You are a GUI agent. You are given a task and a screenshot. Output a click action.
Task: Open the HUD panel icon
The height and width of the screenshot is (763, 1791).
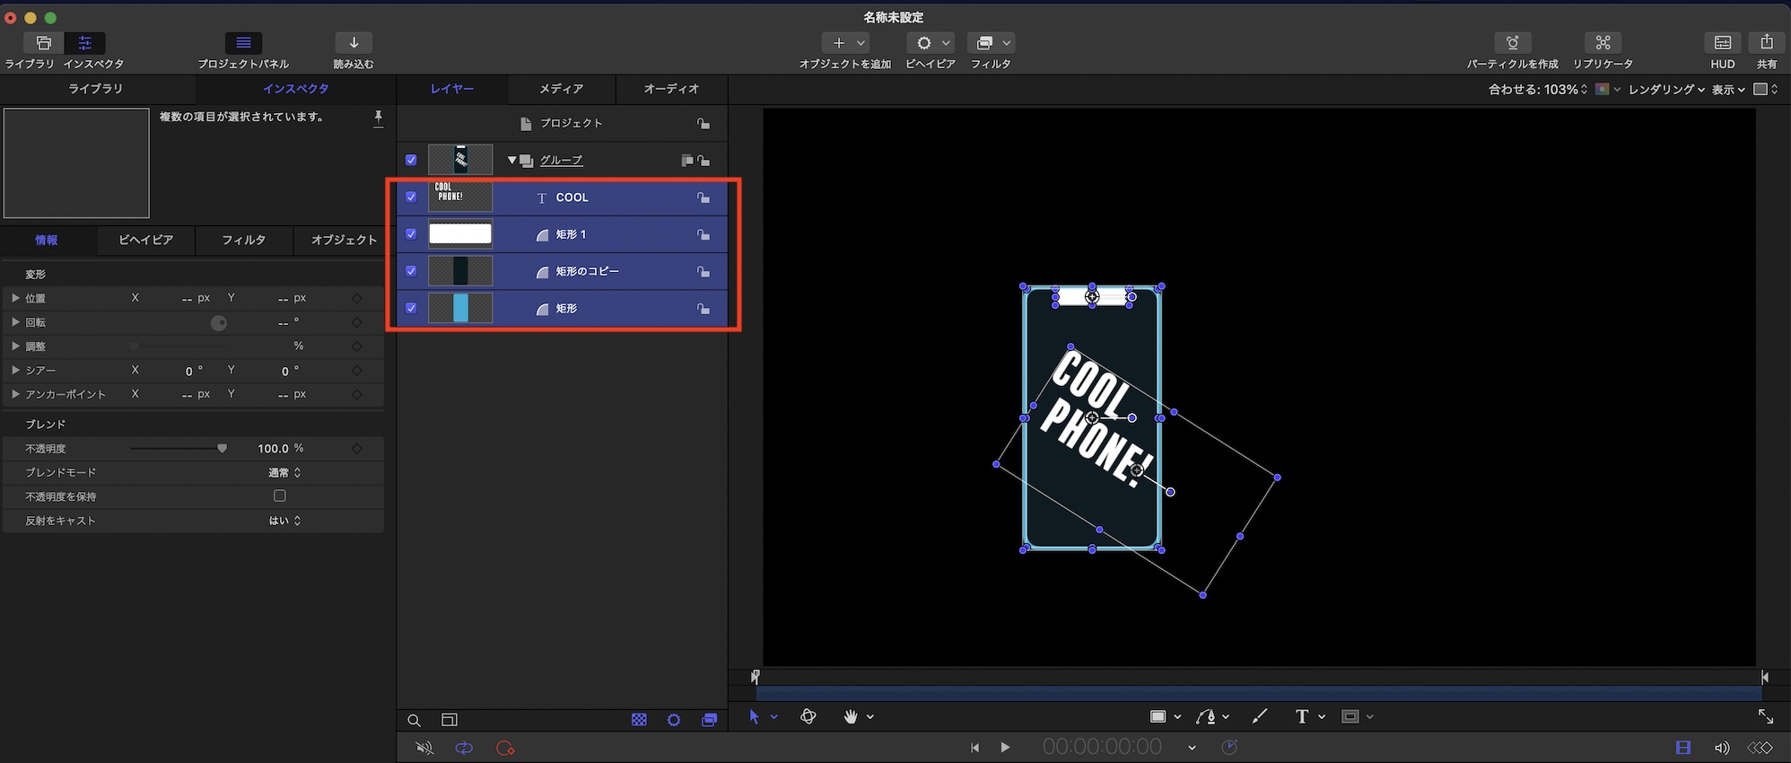1722,43
